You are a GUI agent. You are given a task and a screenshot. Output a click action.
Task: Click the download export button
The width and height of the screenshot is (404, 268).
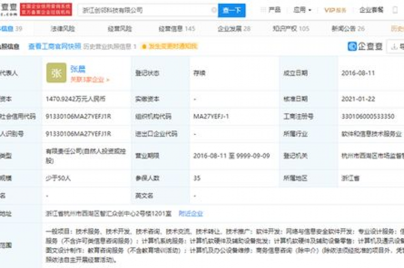click(x=395, y=47)
